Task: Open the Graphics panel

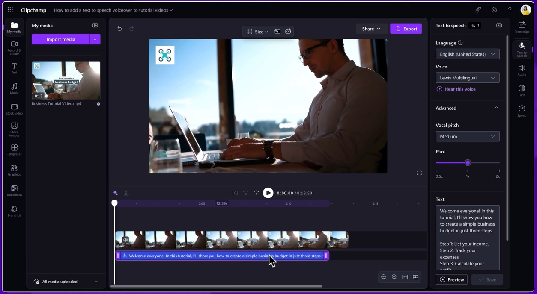Action: (x=14, y=170)
